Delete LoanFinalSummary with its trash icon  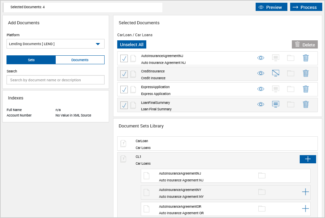tap(306, 104)
